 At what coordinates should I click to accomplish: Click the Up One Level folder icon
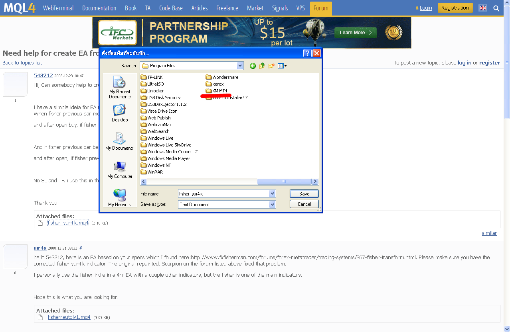click(262, 66)
